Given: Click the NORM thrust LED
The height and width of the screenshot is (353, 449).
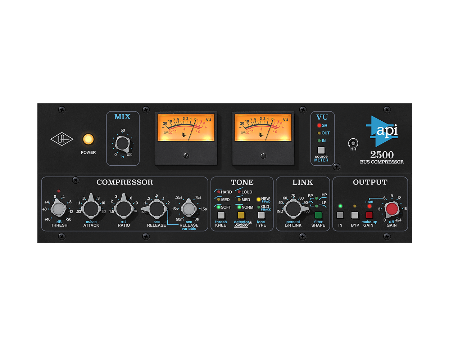Looking at the screenshot, I should tap(239, 207).
